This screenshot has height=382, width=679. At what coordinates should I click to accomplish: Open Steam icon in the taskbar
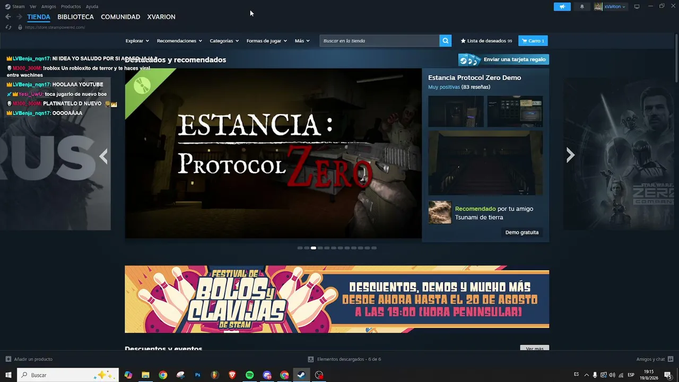[x=301, y=375]
